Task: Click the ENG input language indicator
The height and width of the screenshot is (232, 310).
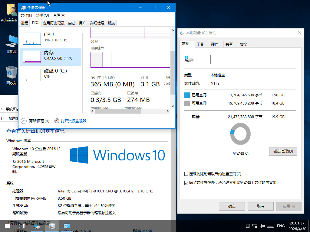Action: click(x=281, y=226)
